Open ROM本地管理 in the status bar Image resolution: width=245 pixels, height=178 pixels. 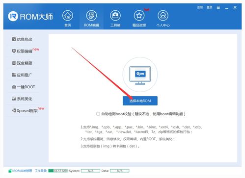pyautogui.click(x=21, y=171)
